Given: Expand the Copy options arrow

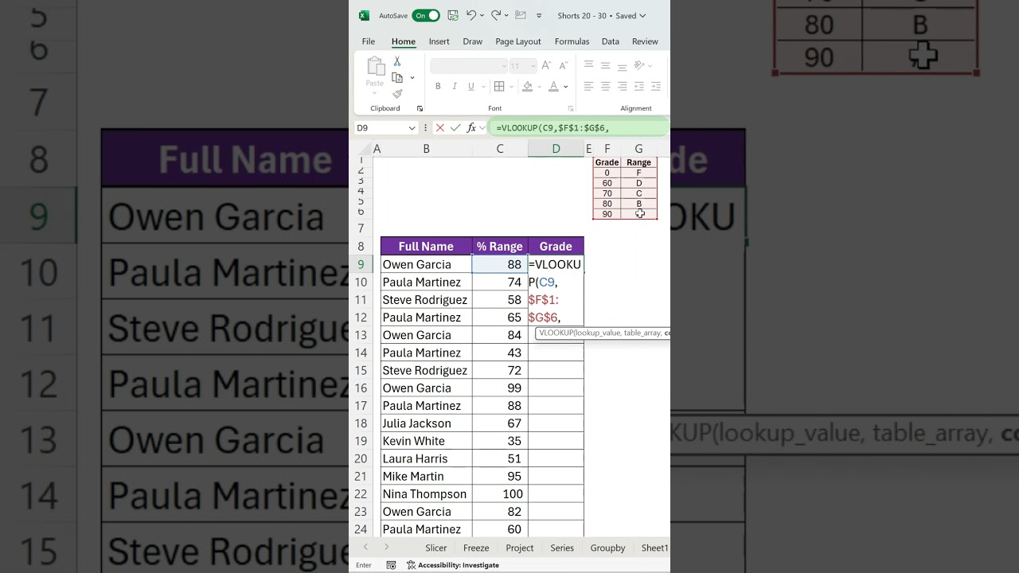Looking at the screenshot, I should 412,77.
